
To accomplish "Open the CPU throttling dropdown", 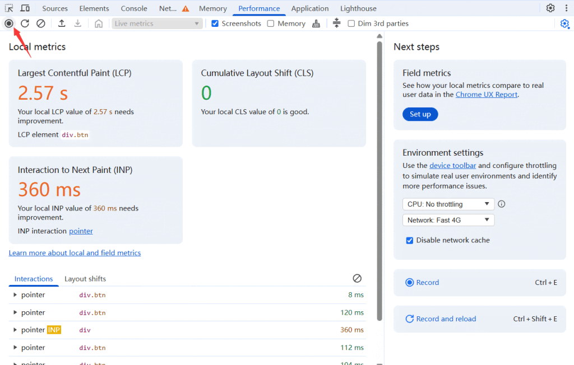I will tap(448, 204).
